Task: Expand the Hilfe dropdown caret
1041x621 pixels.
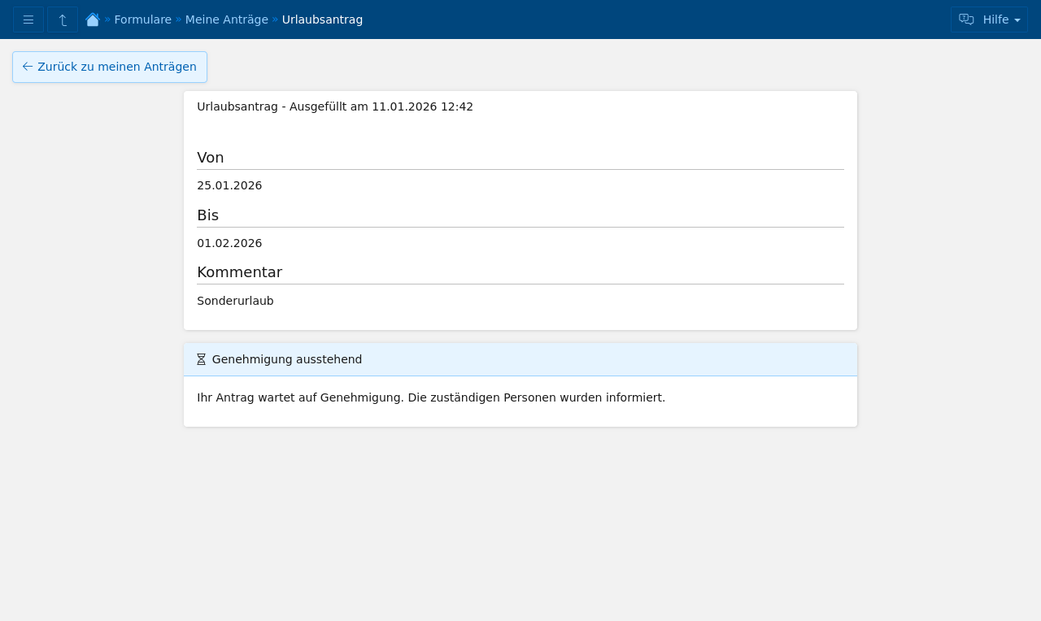Action: (1017, 20)
